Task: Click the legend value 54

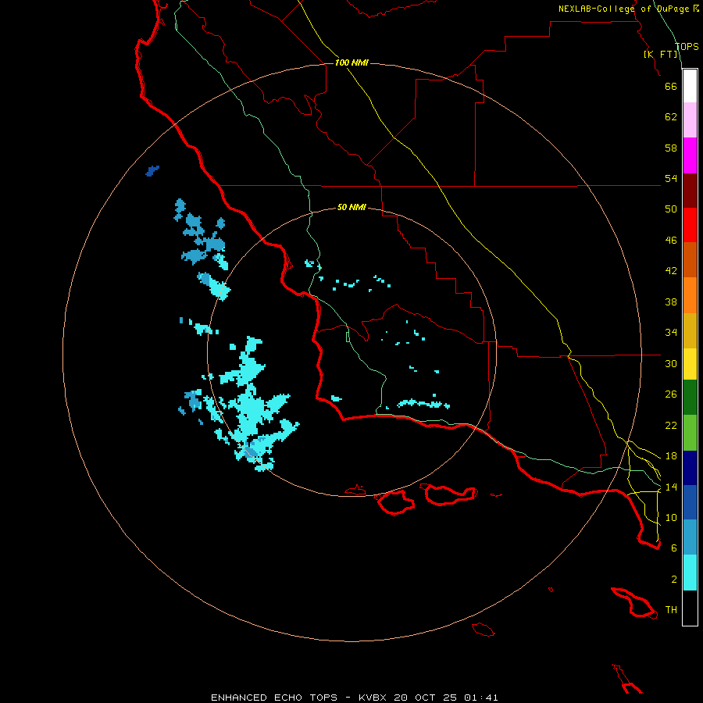Action: click(x=671, y=178)
